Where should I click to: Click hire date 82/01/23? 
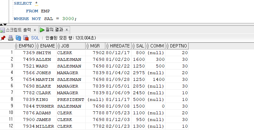118,126
